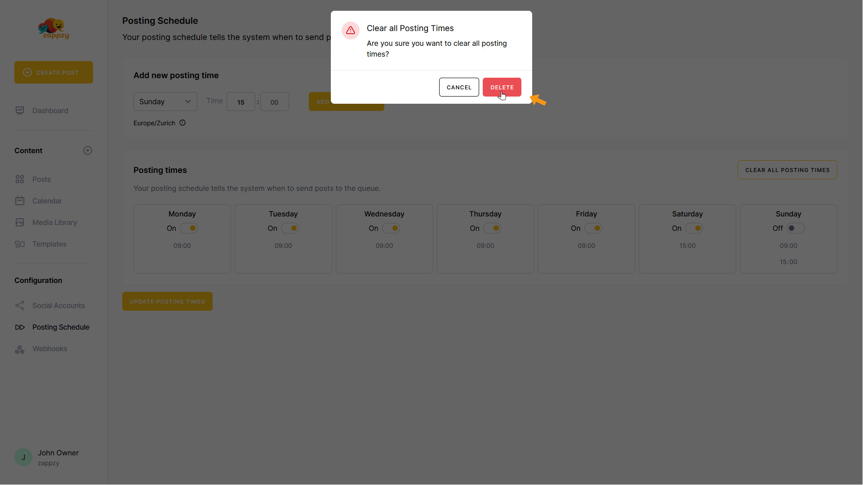Click the Clear All Posting Times button
Screen dimensions: 863x485
click(787, 170)
